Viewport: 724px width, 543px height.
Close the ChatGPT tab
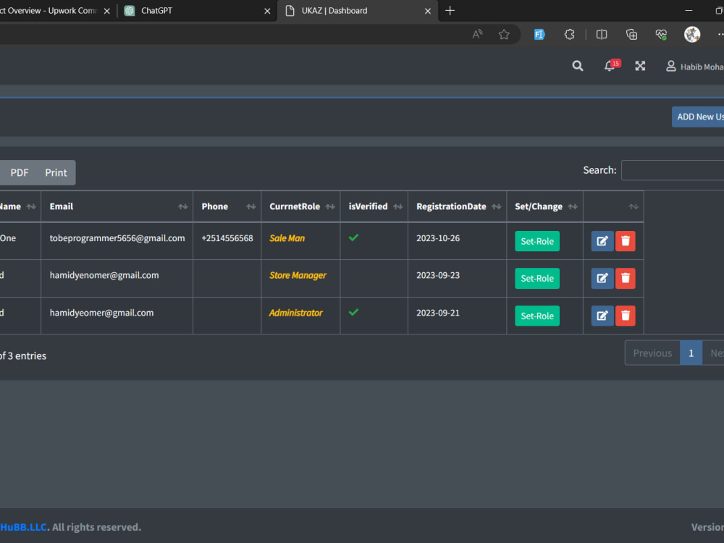pyautogui.click(x=267, y=11)
